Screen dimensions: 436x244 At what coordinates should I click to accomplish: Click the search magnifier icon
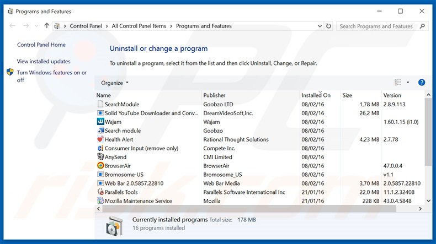(x=422, y=26)
